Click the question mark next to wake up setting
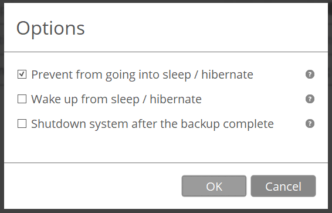The height and width of the screenshot is (213, 332). 310,99
